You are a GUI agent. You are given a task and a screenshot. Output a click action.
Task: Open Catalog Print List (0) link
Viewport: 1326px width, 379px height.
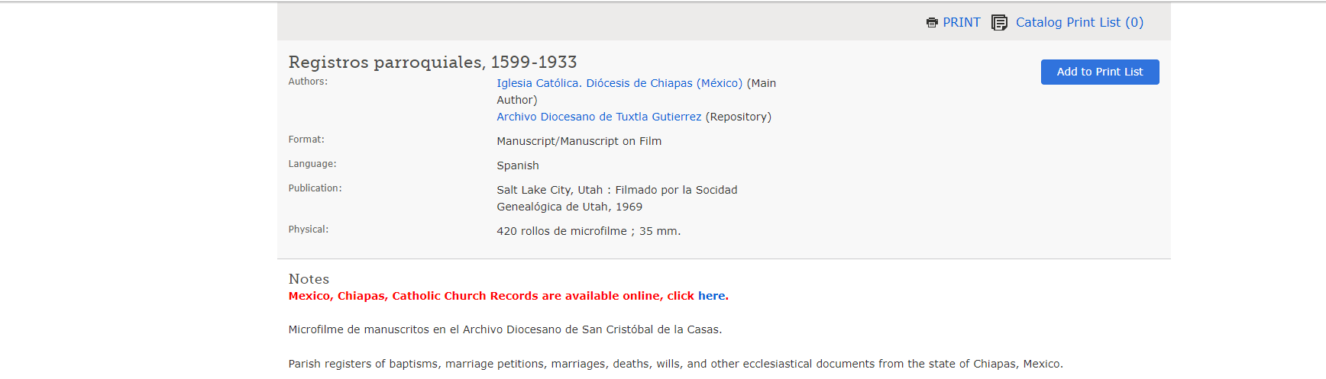coord(1079,23)
